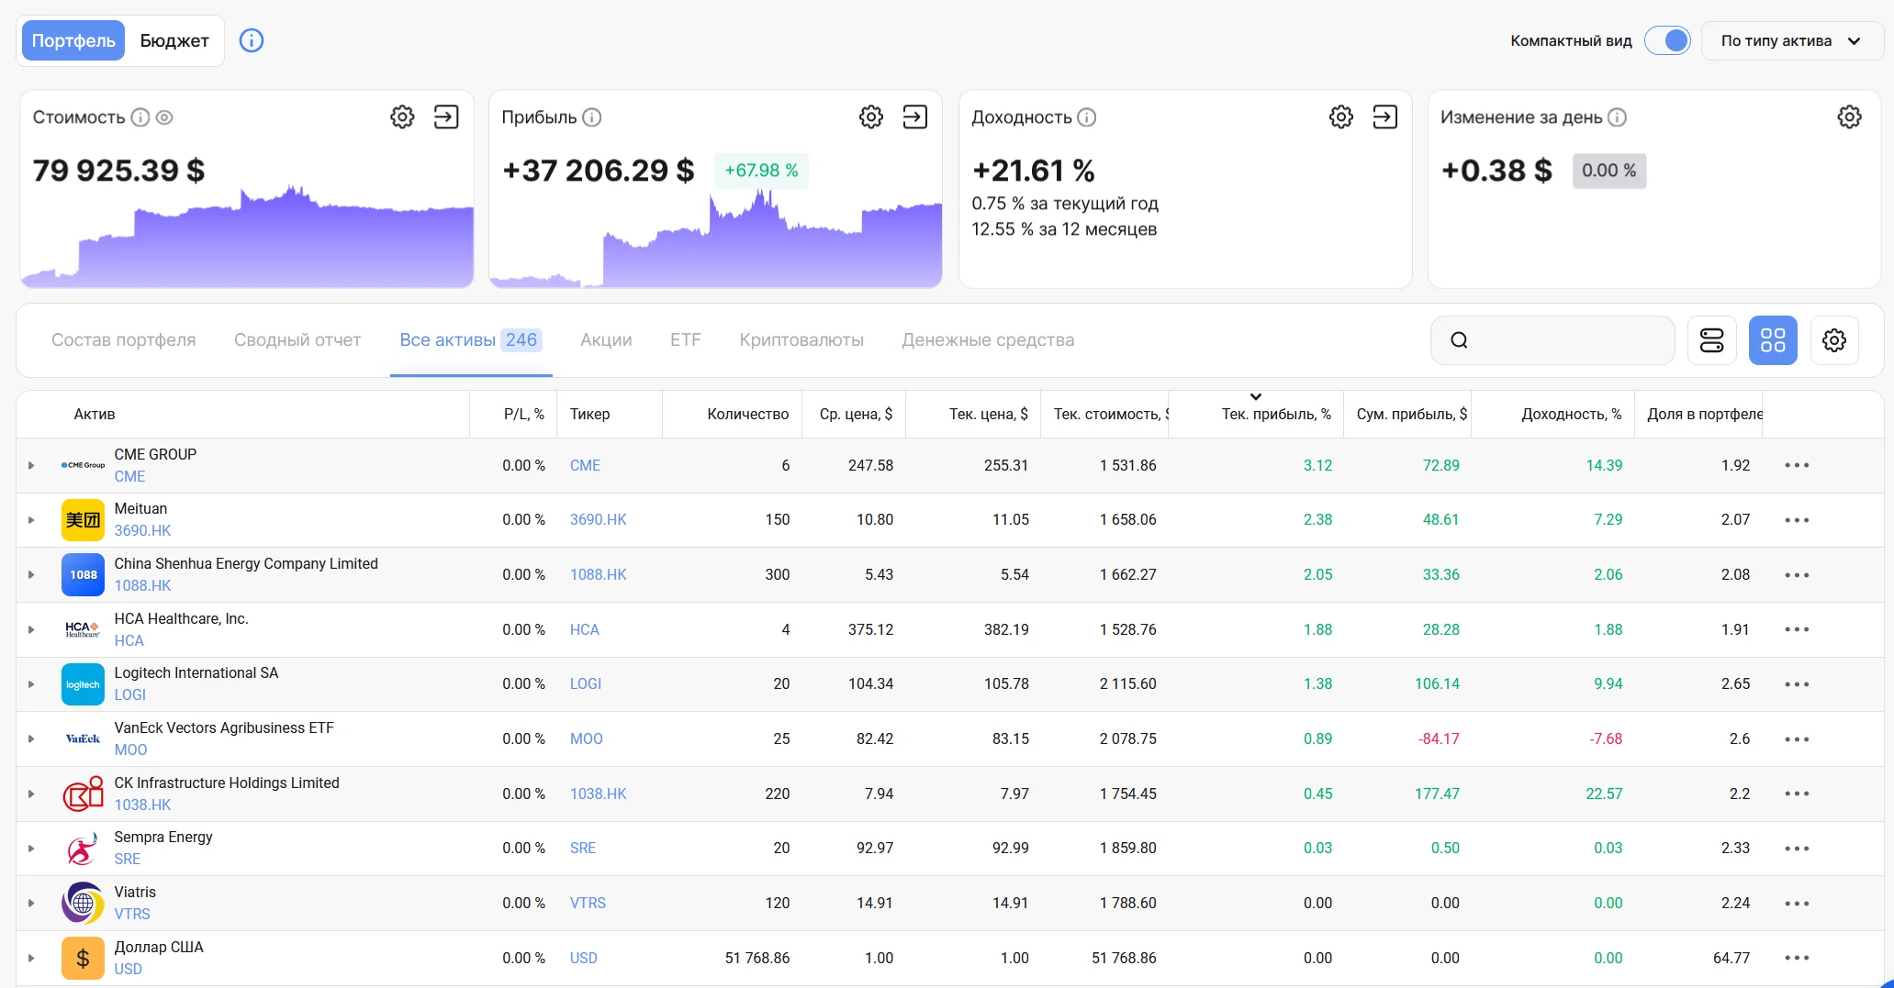
Task: Open the Сводный отчет tab
Action: (297, 340)
